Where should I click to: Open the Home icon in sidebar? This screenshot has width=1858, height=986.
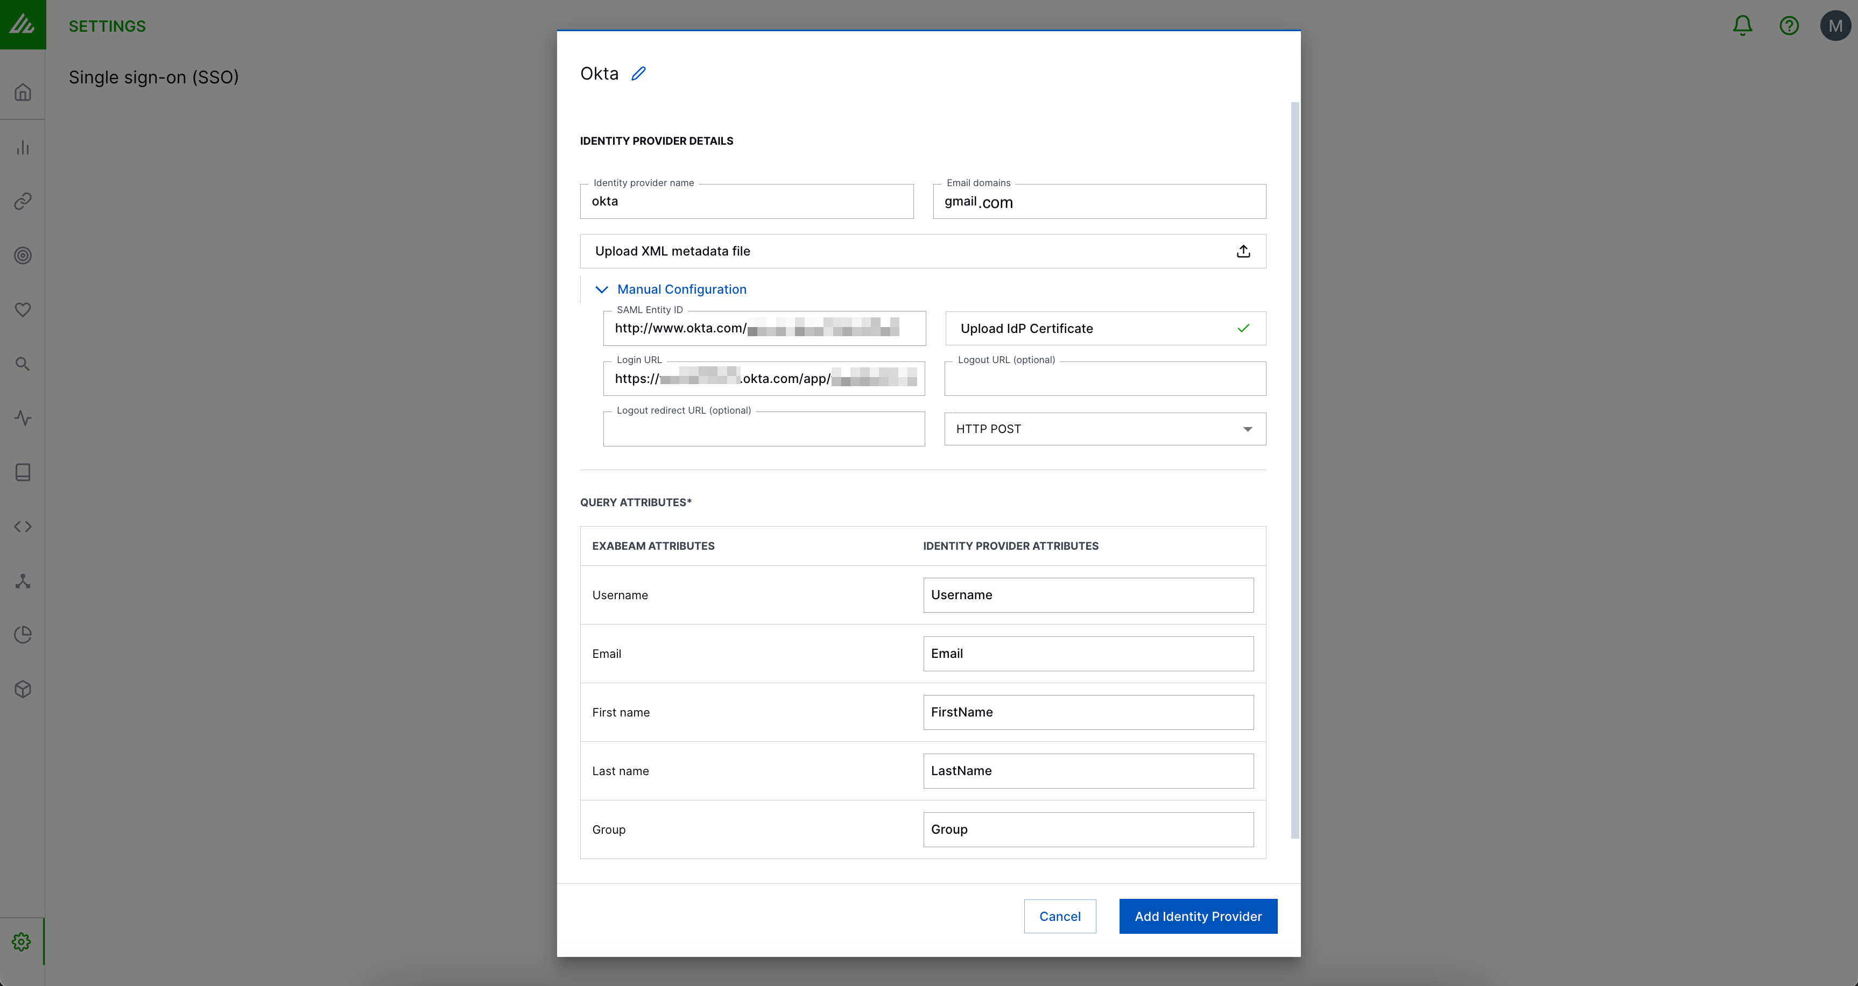pyautogui.click(x=23, y=93)
